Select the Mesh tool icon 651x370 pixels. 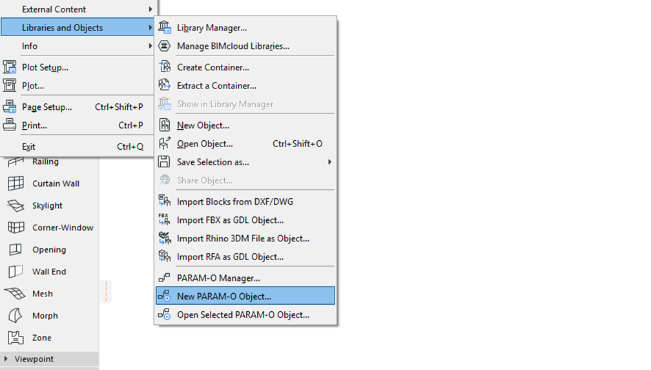click(15, 293)
